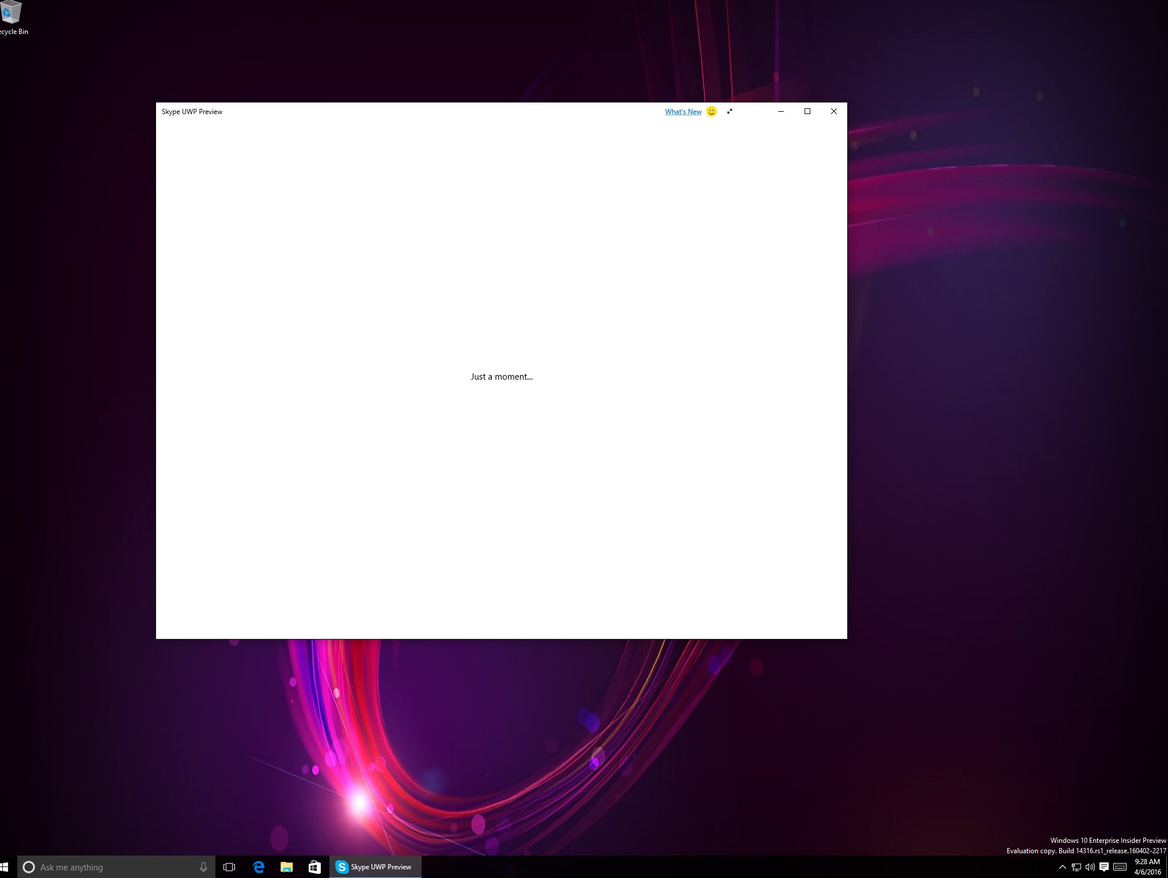Open the network status tray icon

pyautogui.click(x=1076, y=867)
